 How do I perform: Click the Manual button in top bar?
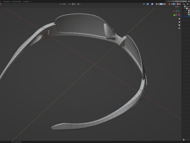tap(184, 1)
